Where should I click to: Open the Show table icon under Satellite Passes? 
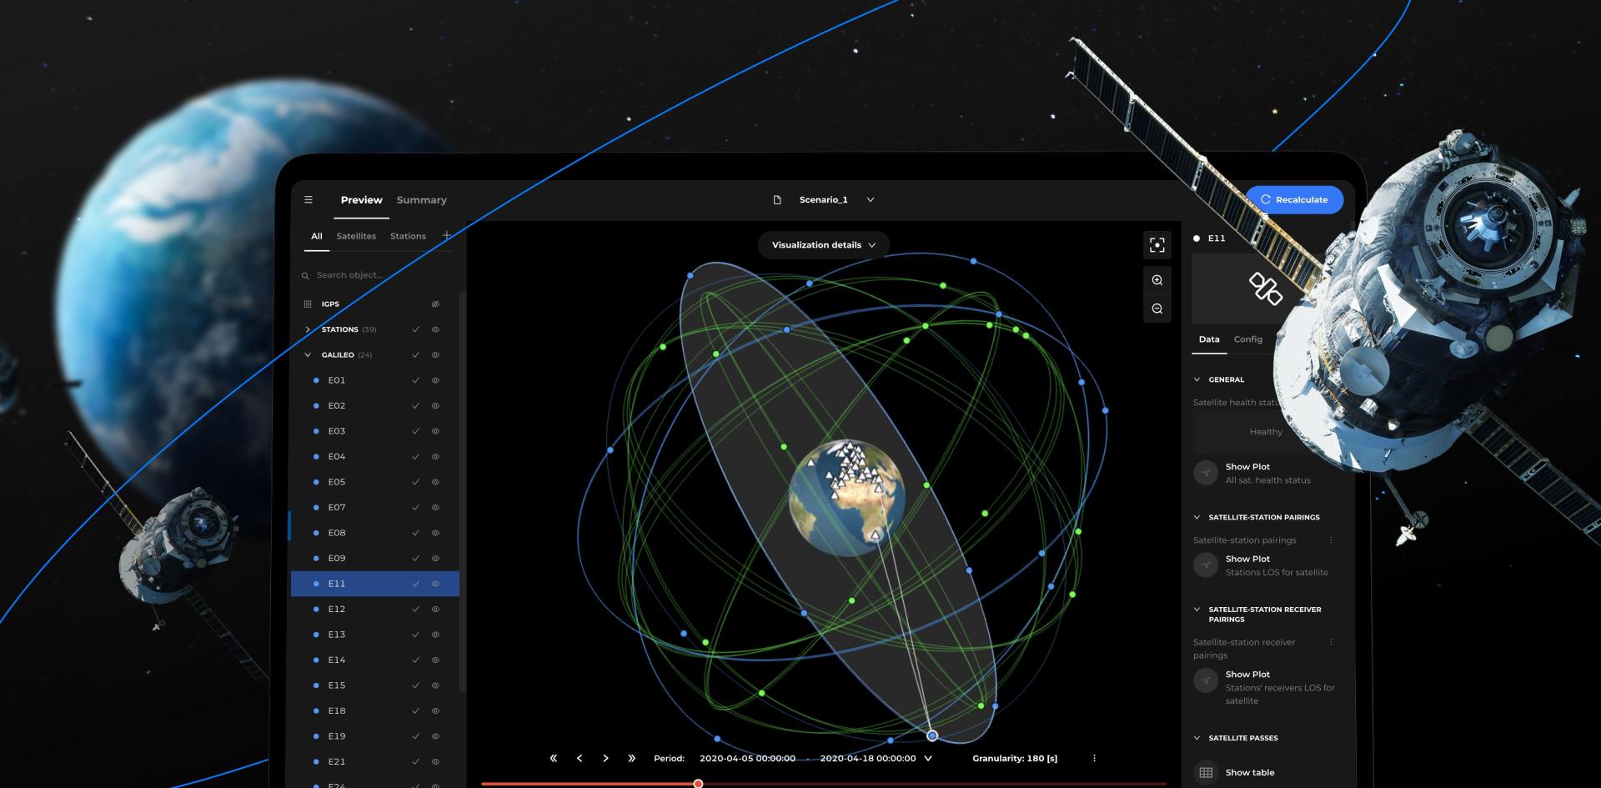(x=1204, y=772)
